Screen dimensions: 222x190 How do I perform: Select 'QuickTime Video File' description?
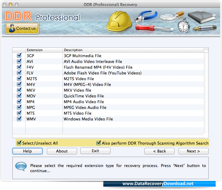pyautogui.click(x=84, y=96)
